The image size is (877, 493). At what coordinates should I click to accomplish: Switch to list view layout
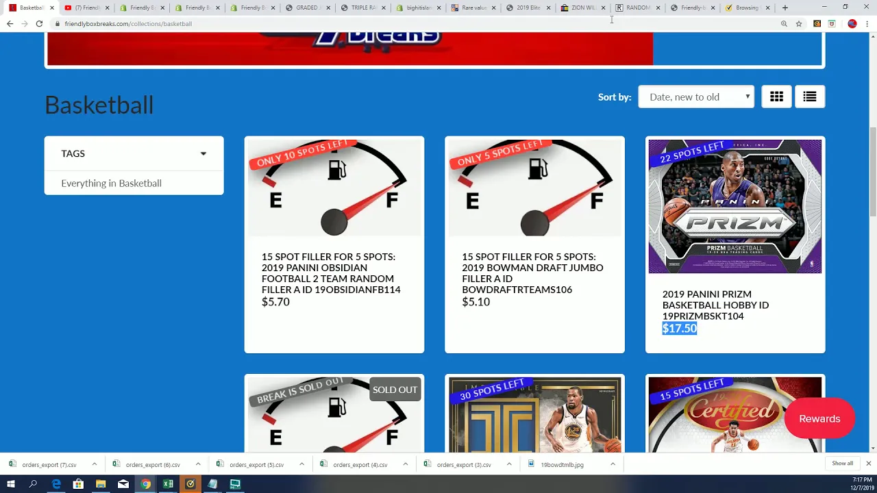[810, 97]
